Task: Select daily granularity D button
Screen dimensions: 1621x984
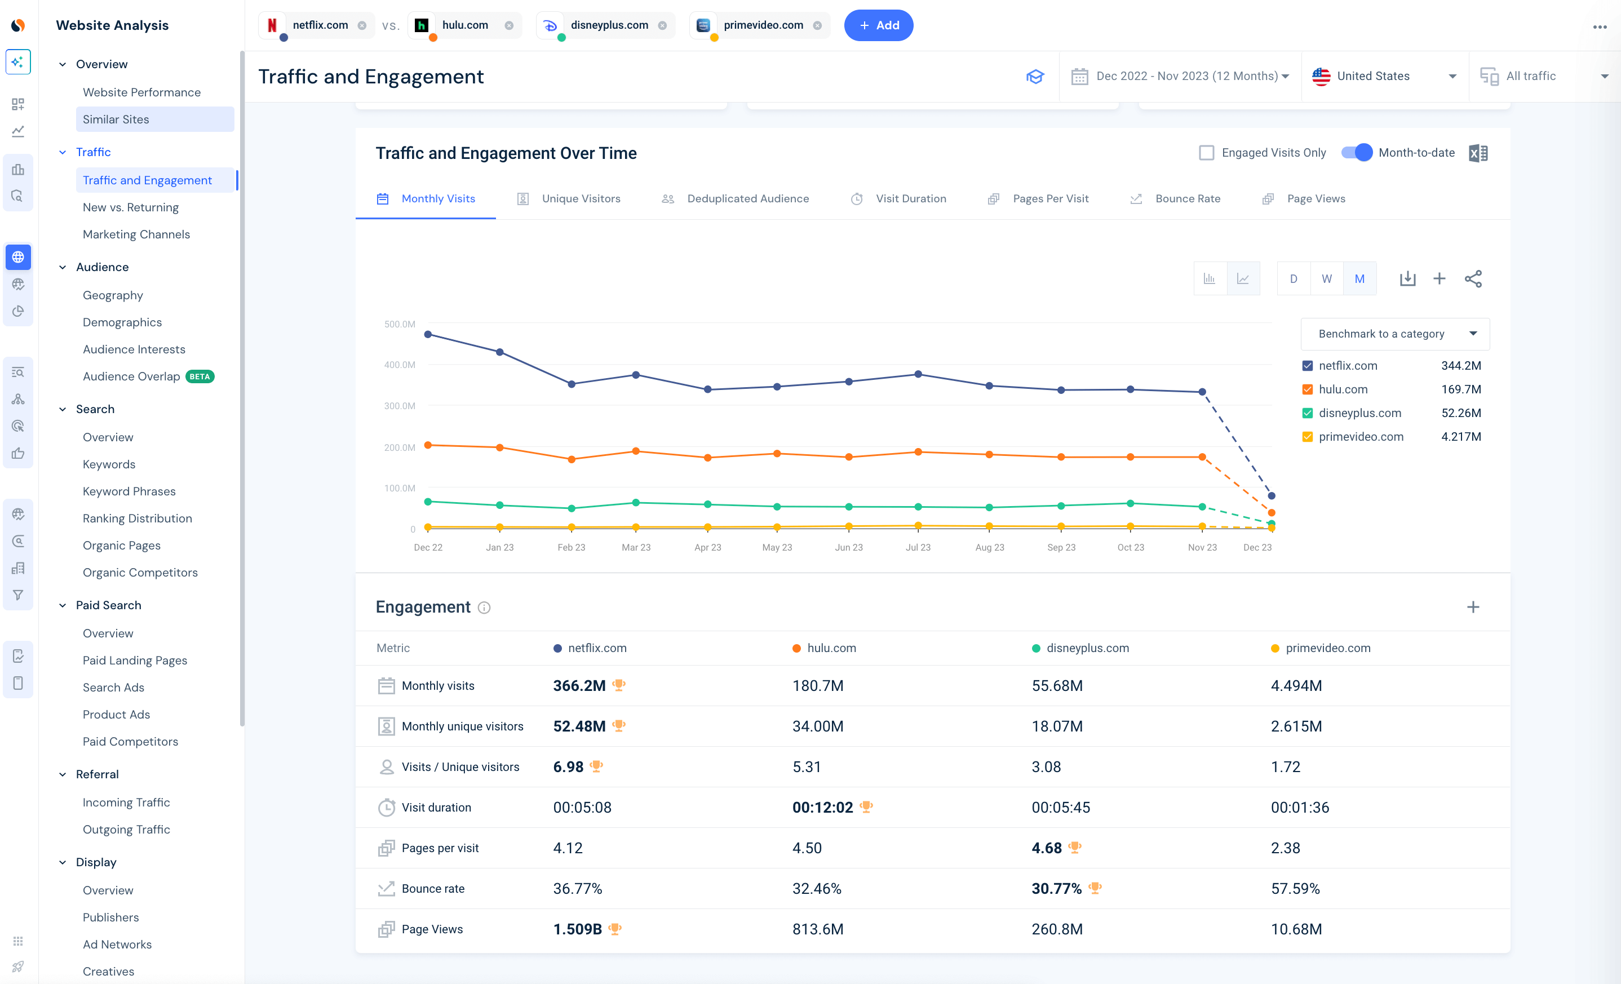Action: click(x=1294, y=278)
